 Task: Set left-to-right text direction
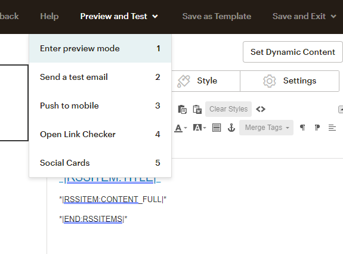[x=302, y=128]
